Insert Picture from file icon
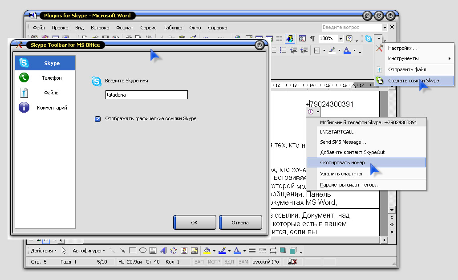 pyautogui.click(x=194, y=251)
